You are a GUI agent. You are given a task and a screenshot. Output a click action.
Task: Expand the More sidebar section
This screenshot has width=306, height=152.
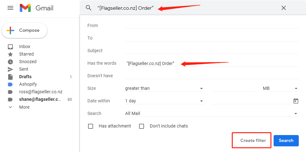[x=24, y=107]
